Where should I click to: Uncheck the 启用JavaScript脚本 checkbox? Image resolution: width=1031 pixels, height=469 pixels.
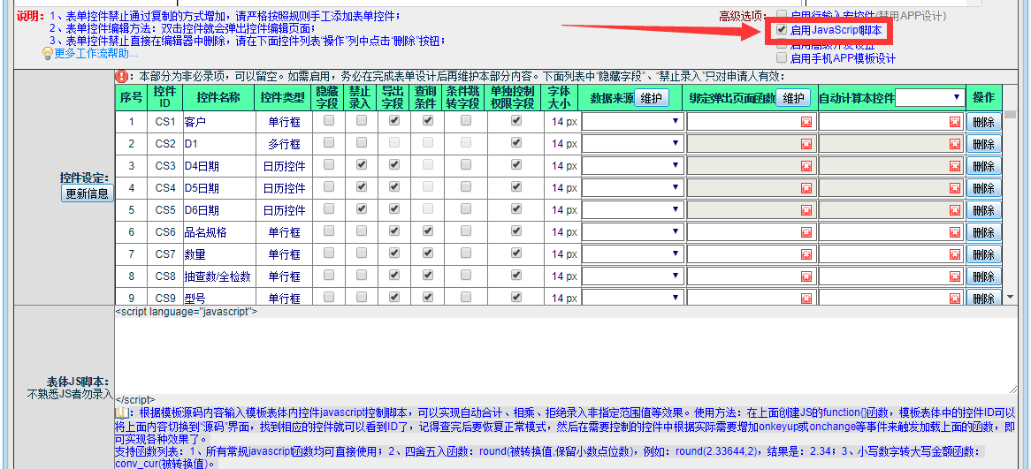coord(781,30)
